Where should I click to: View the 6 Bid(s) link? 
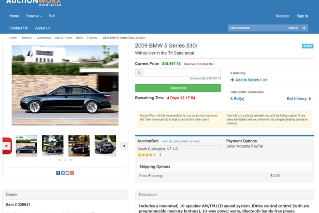click(237, 99)
